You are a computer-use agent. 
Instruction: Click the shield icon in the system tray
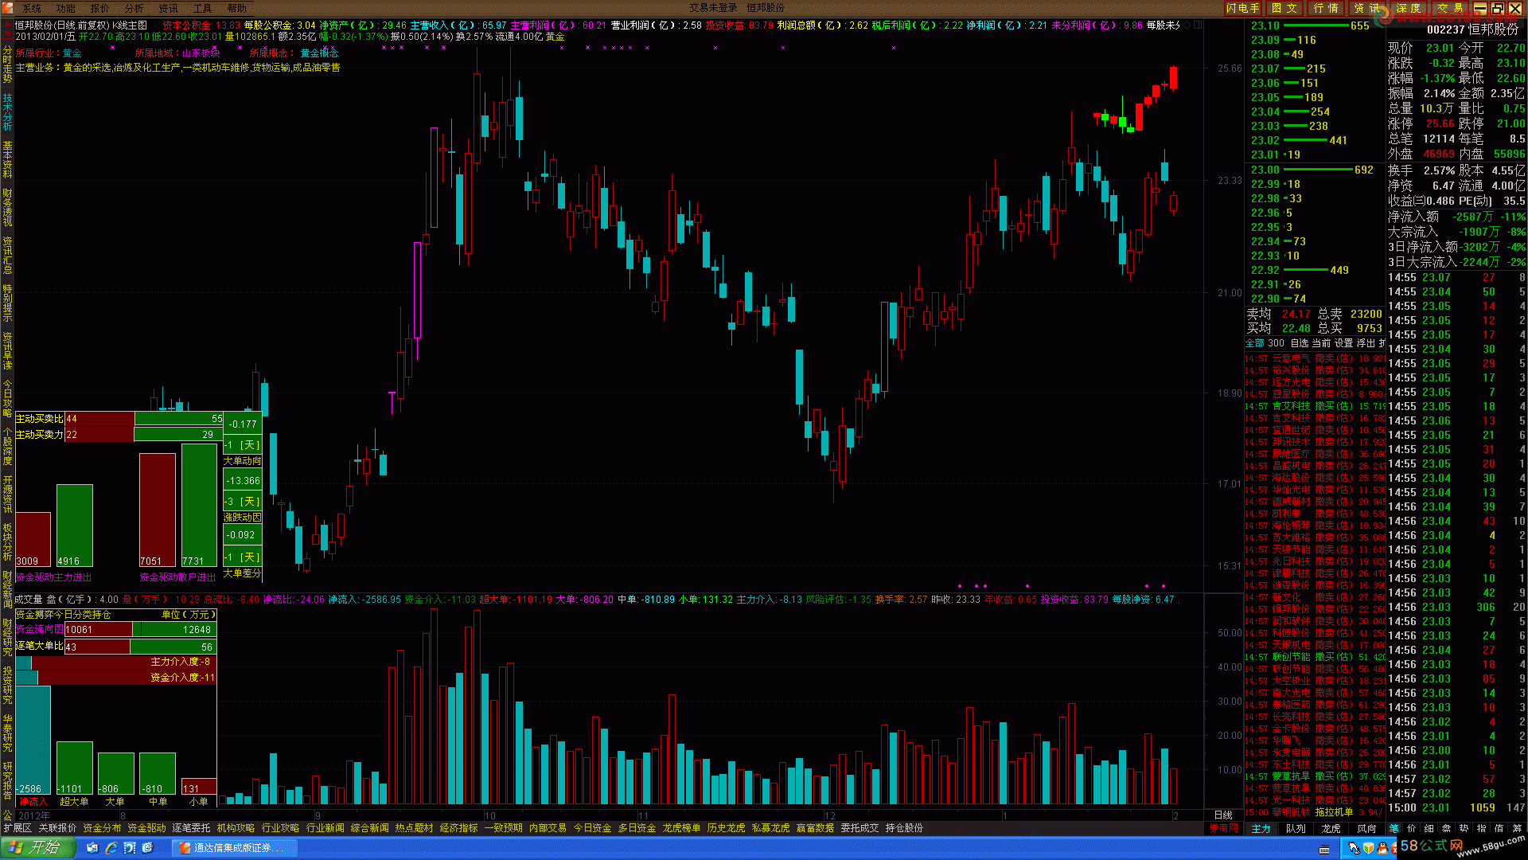pyautogui.click(x=1368, y=849)
